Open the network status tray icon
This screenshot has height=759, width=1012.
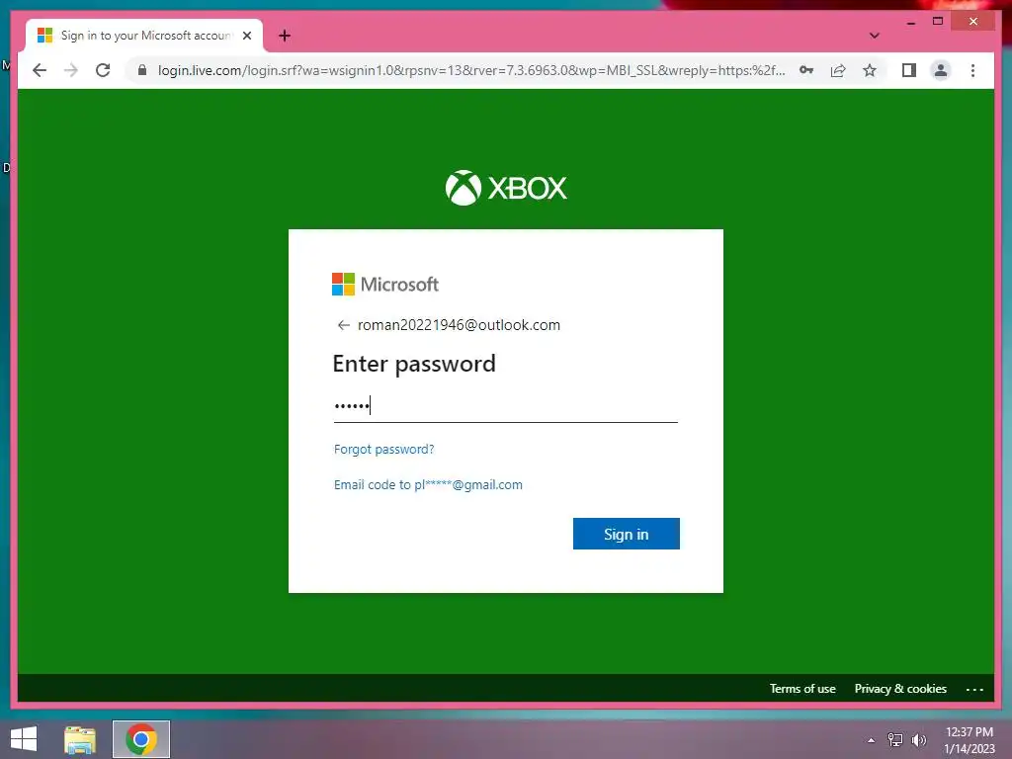895,740
